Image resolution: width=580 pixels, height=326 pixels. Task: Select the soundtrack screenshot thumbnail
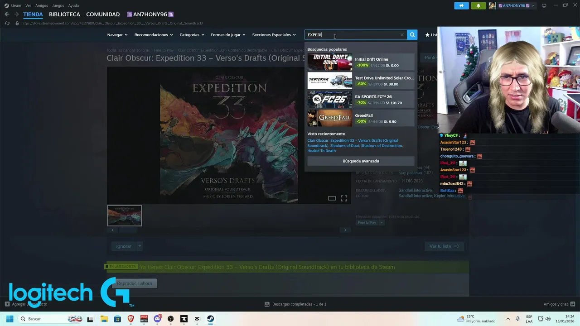[x=124, y=216]
